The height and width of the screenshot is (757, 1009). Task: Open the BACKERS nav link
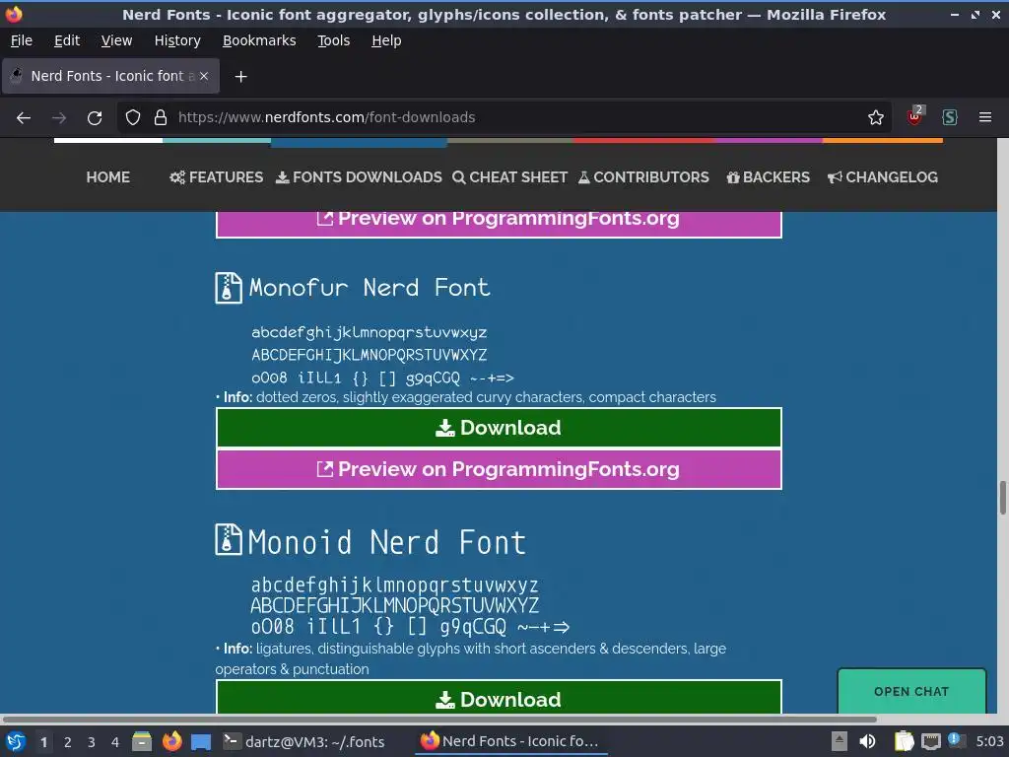(768, 177)
